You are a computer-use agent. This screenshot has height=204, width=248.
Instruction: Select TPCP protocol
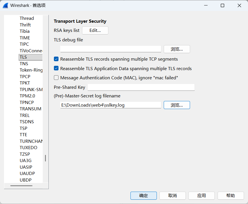[25, 76]
